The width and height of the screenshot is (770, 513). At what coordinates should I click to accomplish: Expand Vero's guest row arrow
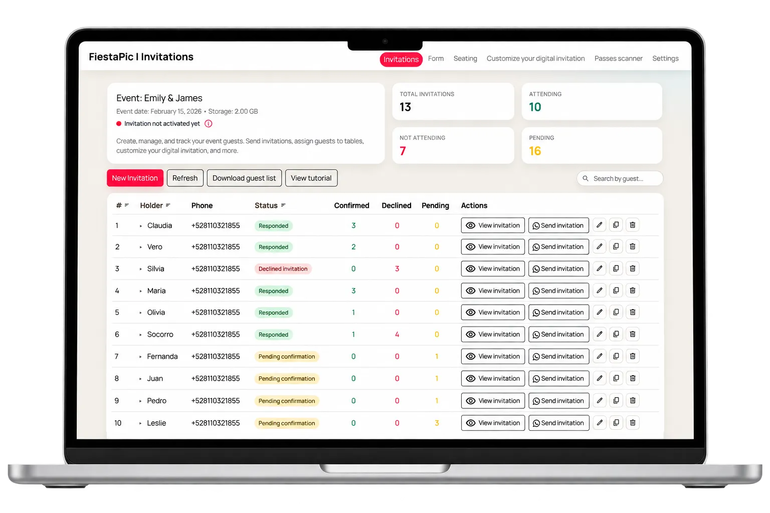click(141, 247)
